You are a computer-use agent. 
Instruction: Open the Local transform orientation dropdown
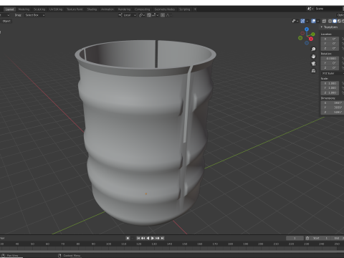[x=127, y=15]
